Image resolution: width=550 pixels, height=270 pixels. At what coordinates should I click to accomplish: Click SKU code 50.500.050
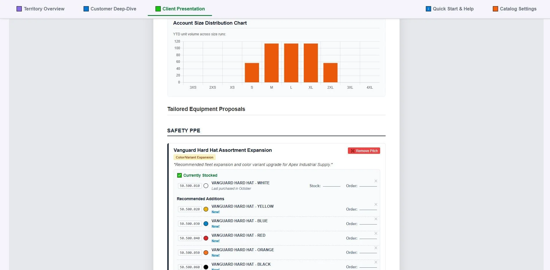point(190,253)
